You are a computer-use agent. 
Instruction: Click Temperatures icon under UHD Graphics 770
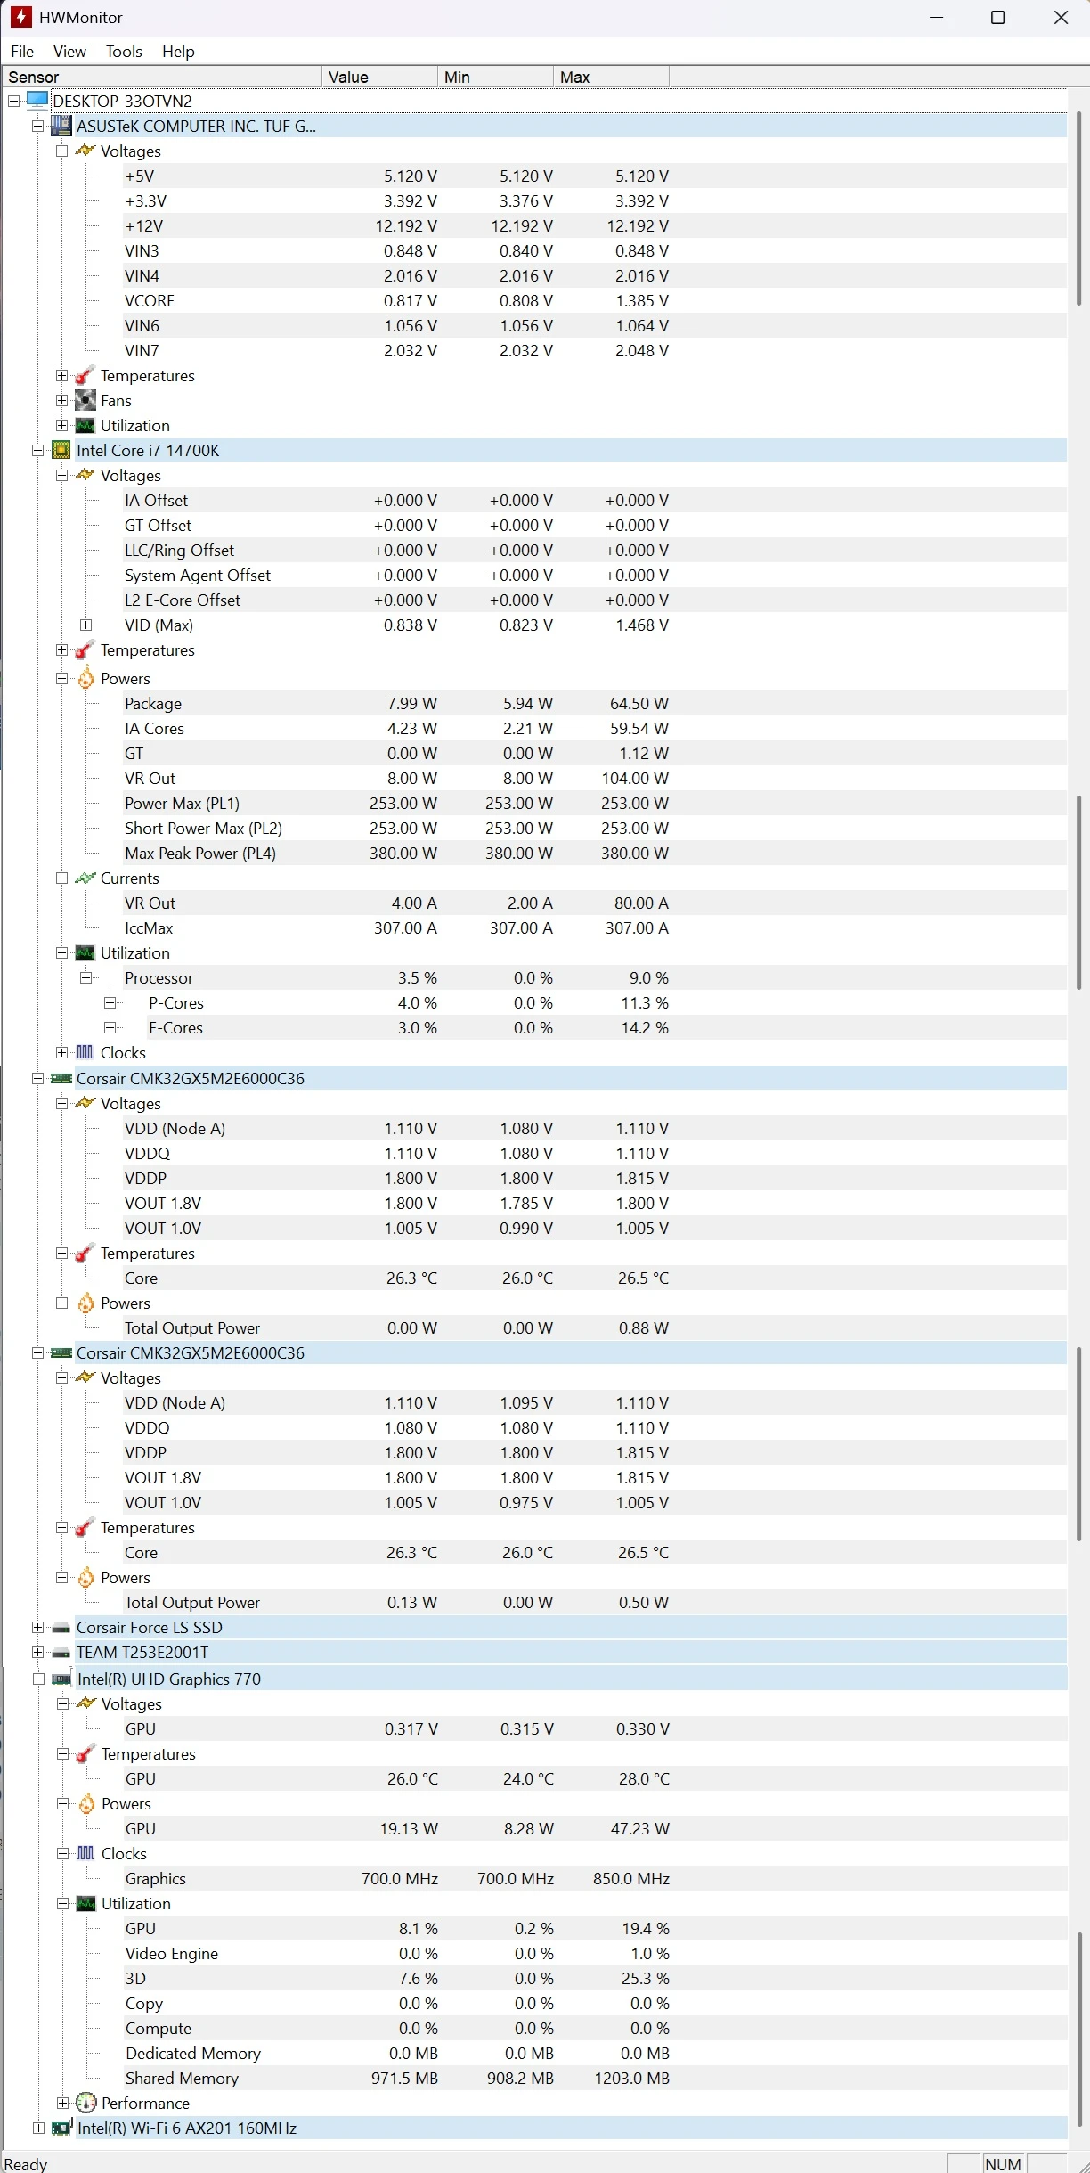pos(86,1753)
